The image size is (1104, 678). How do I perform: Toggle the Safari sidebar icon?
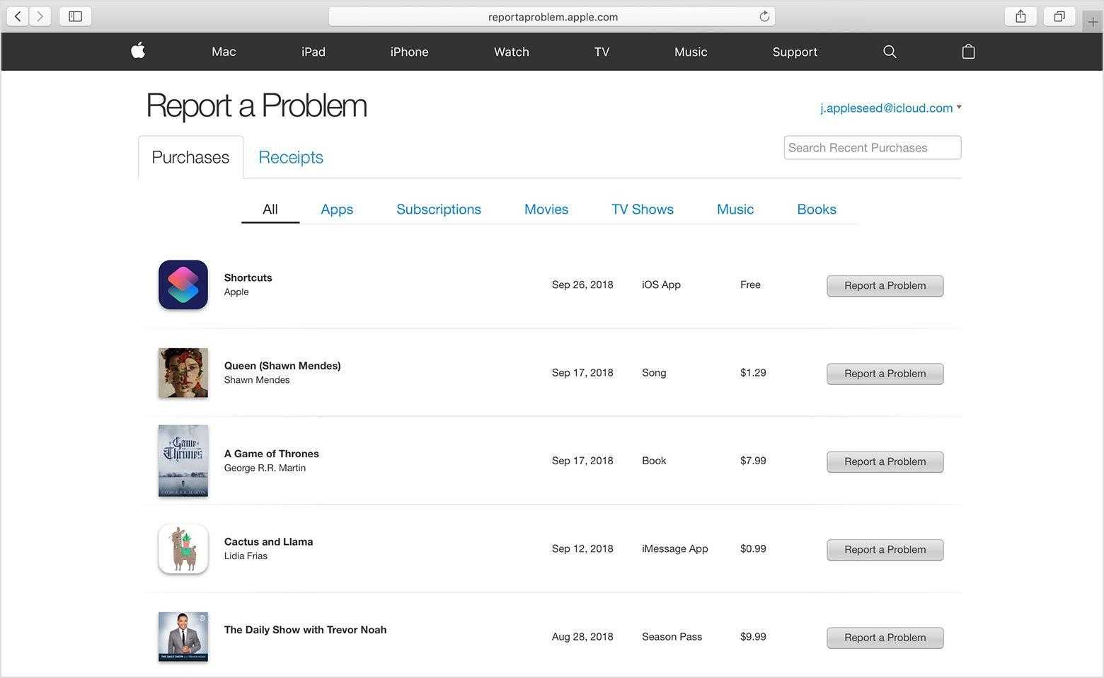click(x=75, y=16)
